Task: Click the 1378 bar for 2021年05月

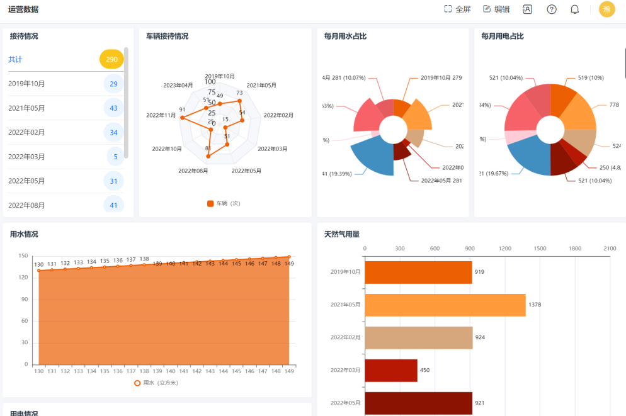Action: [445, 305]
